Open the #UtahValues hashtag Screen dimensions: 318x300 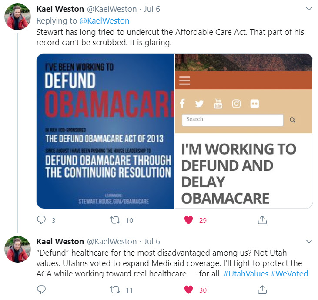246,274
